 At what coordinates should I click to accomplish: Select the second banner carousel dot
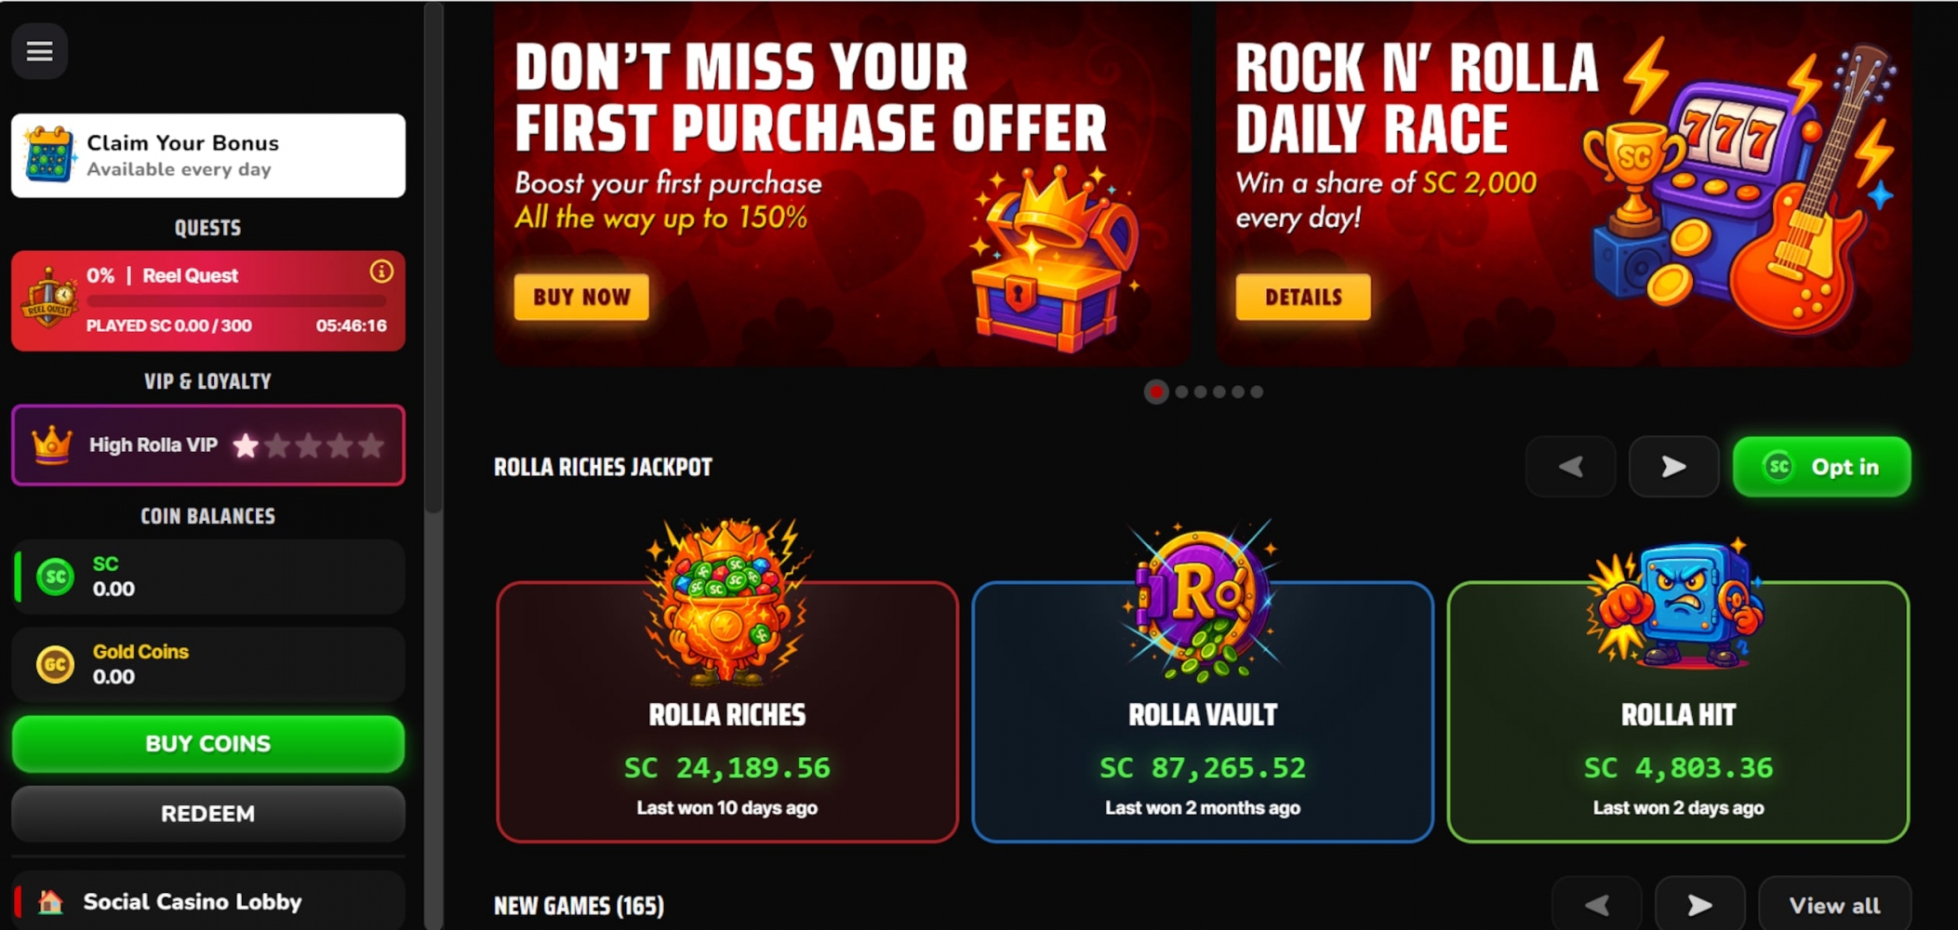pyautogui.click(x=1181, y=392)
